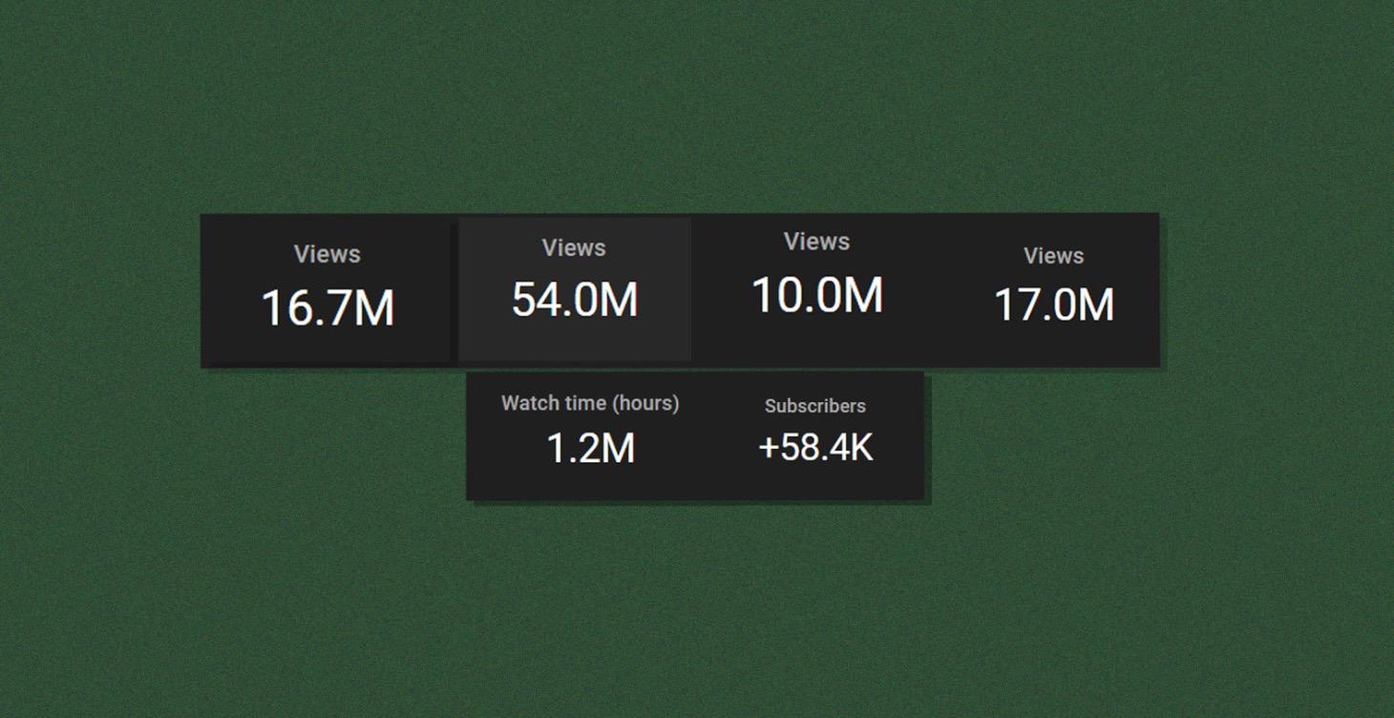Click the 16.7M views number

pyautogui.click(x=327, y=308)
